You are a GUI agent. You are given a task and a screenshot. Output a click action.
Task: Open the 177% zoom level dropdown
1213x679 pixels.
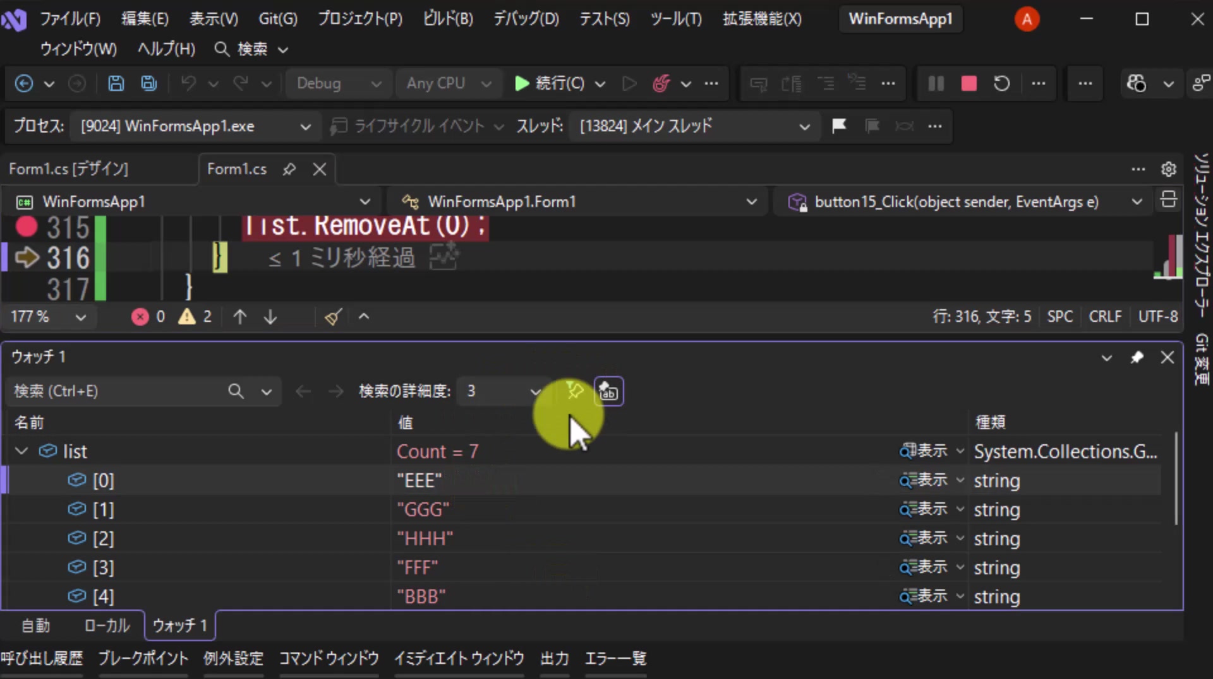pyautogui.click(x=48, y=316)
